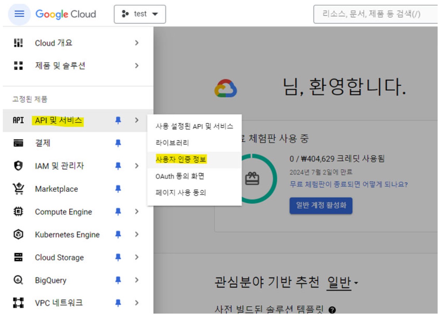This screenshot has width=439, height=315.
Task: Select 라이브러리 in the API submenu
Action: pyautogui.click(x=195, y=143)
